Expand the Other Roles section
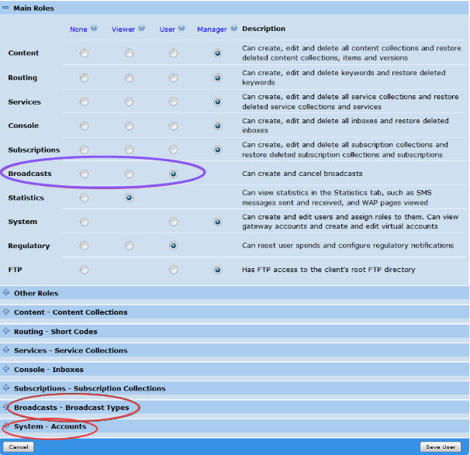Screen dimensions: 470x455 [x=6, y=293]
